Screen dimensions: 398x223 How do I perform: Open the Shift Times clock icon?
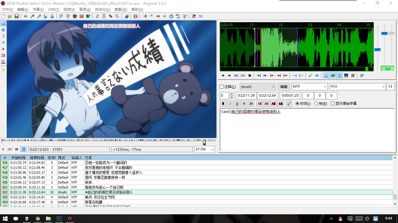(171, 16)
